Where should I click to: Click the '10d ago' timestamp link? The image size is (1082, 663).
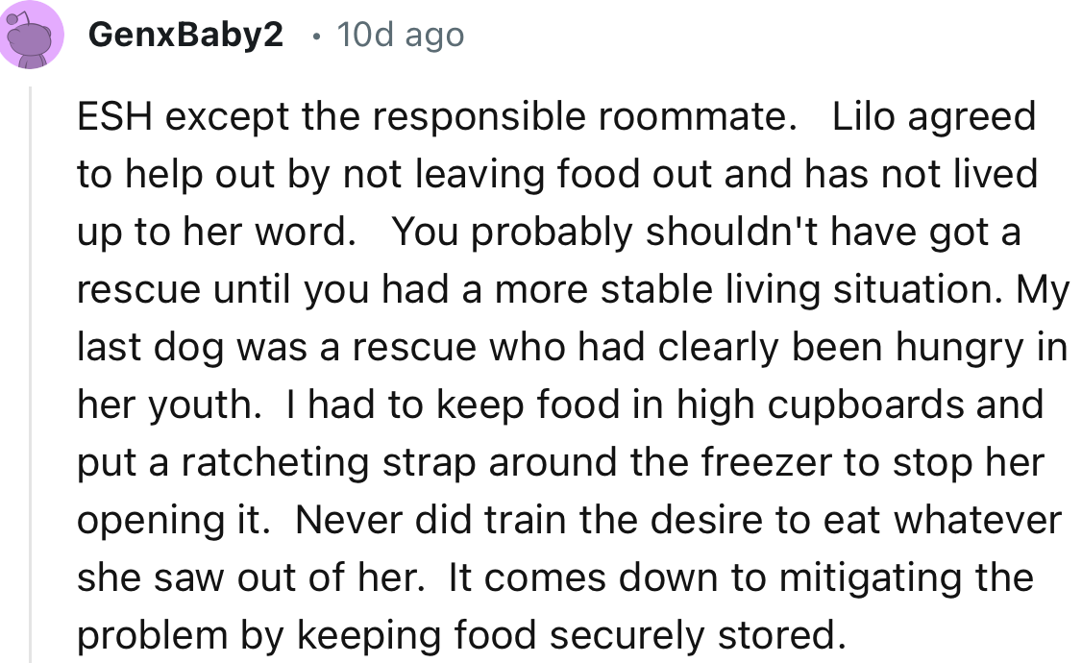(399, 34)
